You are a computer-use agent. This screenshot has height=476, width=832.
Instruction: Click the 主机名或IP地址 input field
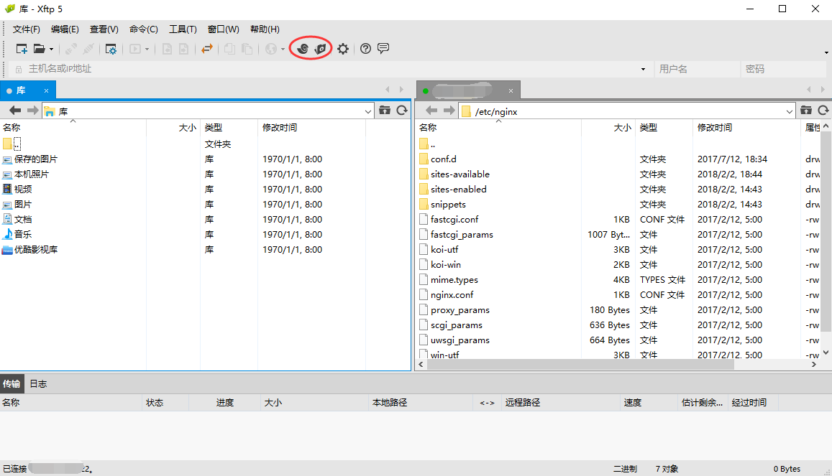point(331,69)
